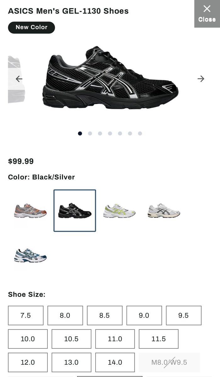Viewport: 220px width, 377px height.
Task: Select the Black/Silver shoe swatch
Action: pos(75,210)
